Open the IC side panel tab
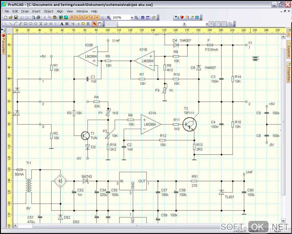Viewport: 292px width, 234px height. tap(289, 32)
